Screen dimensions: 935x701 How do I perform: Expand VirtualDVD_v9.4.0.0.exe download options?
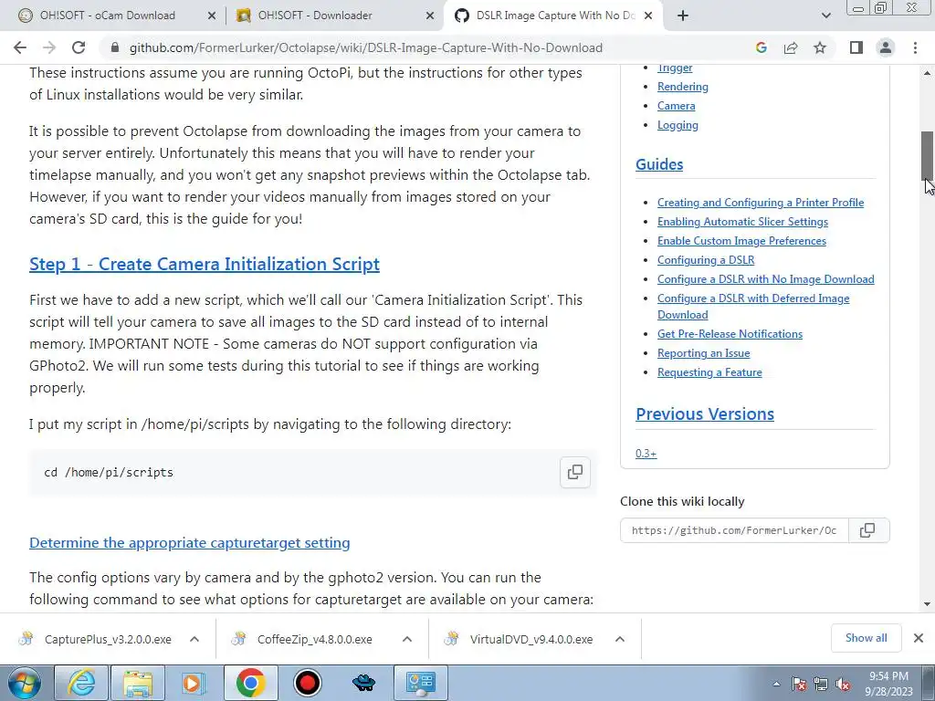pos(620,639)
